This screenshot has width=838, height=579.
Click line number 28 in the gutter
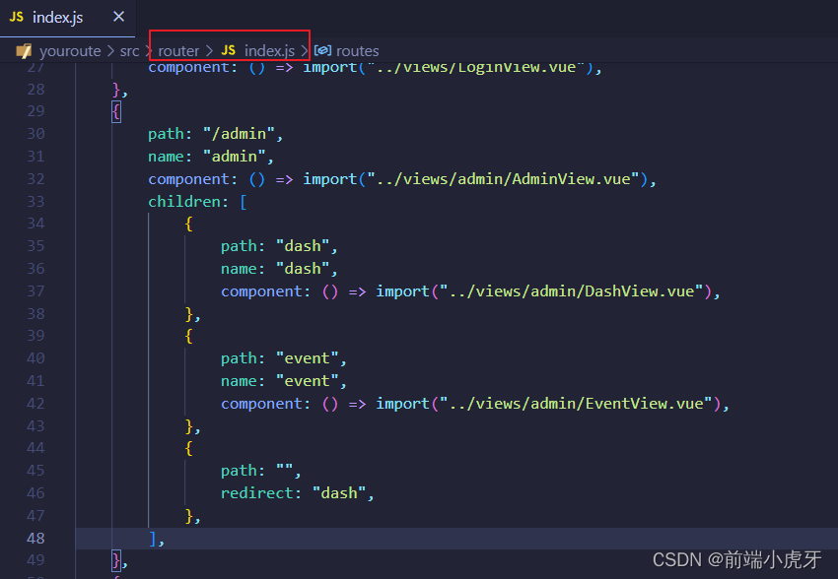tap(35, 90)
